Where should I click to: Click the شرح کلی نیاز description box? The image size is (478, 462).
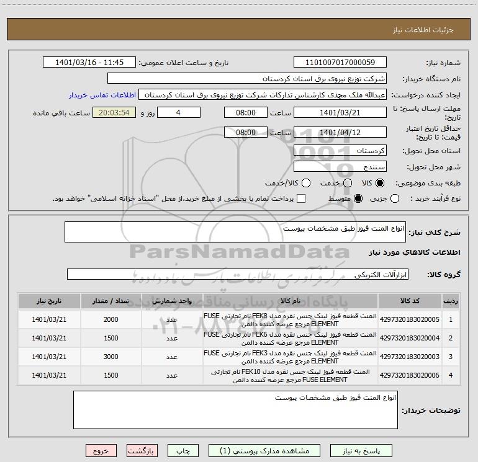pos(235,232)
